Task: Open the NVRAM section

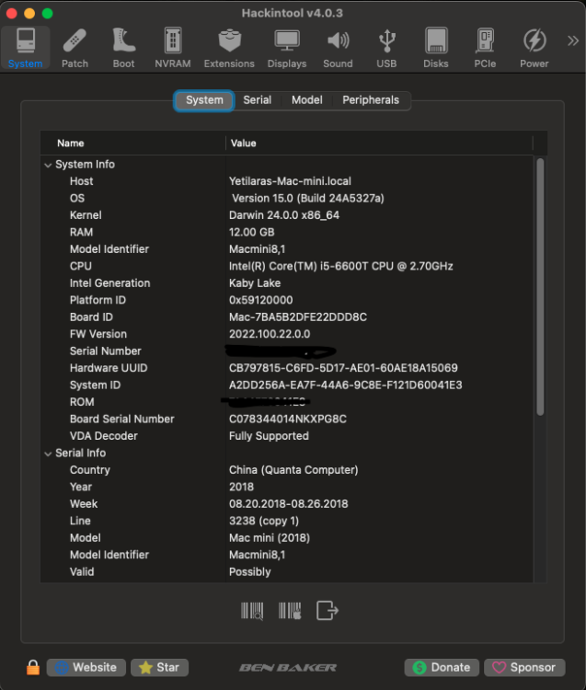Action: 173,48
